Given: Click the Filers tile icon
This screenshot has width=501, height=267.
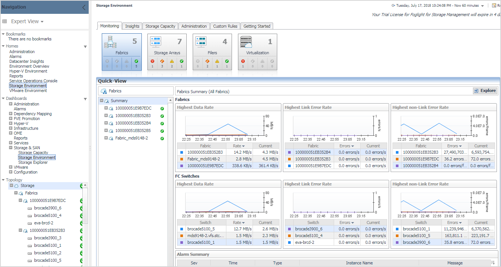Looking at the screenshot, I should [x=201, y=42].
